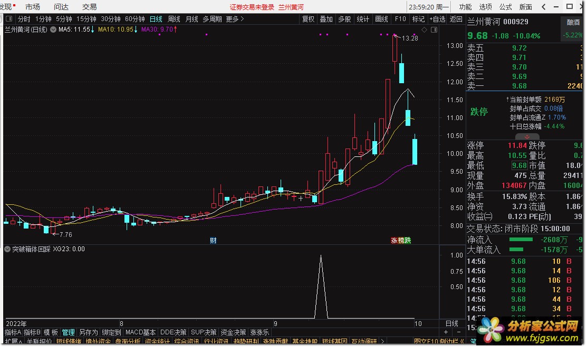587x347 pixels.
Task: Open the 画线 drawing tools
Action: 381,19
